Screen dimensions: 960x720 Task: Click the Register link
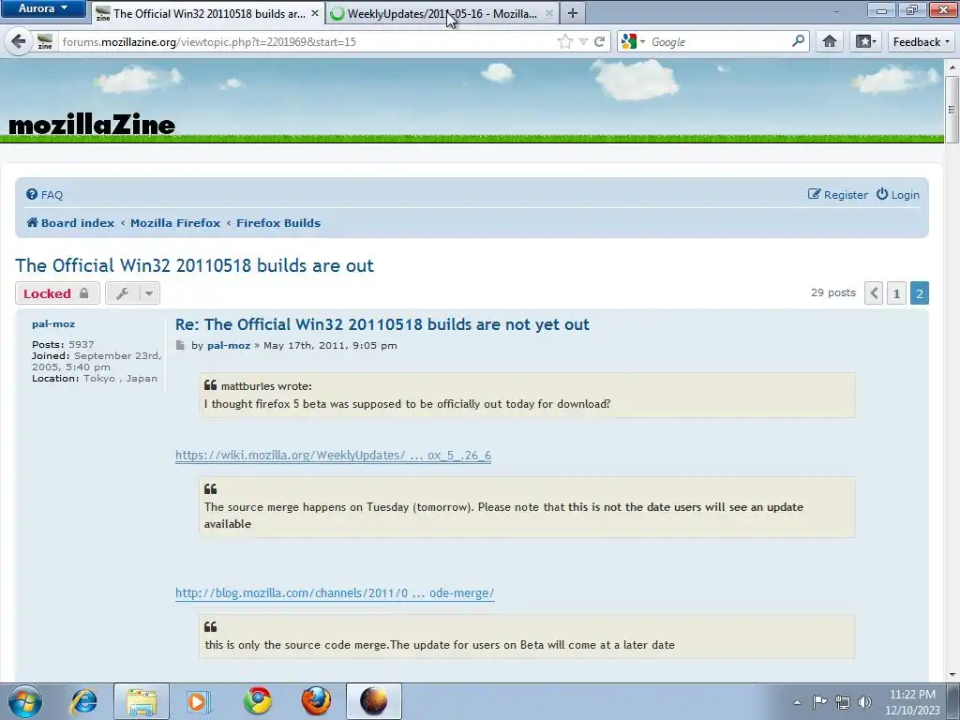pyautogui.click(x=837, y=195)
